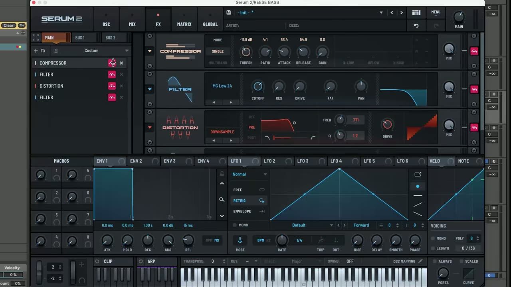Click the Filter module pink output routing icon
Image resolution: width=511 pixels, height=287 pixels.
pos(474,89)
